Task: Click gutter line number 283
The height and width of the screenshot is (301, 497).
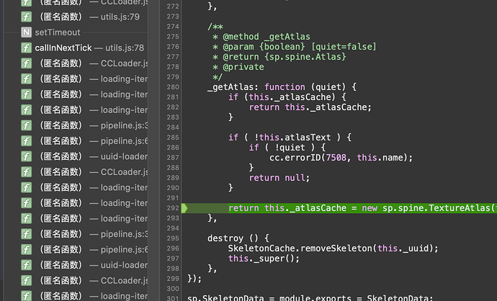Action: 173,117
